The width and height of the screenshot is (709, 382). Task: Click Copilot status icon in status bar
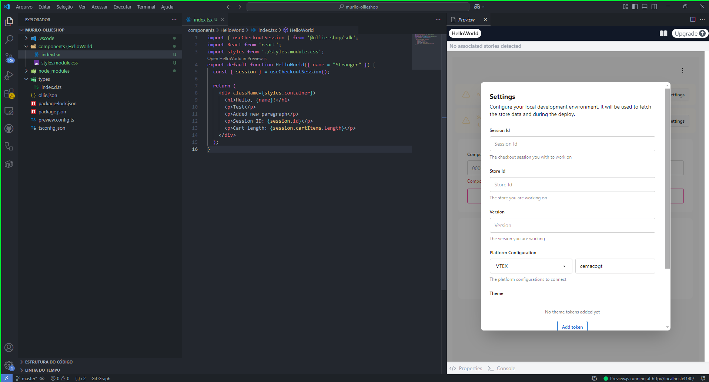coord(594,378)
